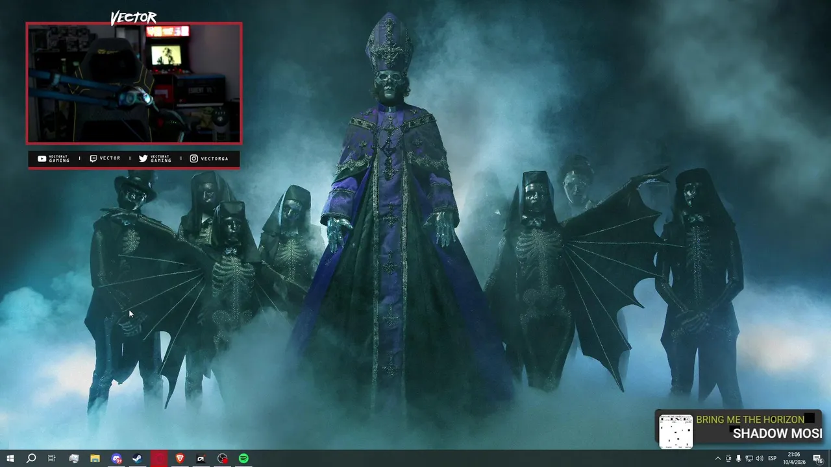Open the Windows Start menu
The image size is (831, 467).
10,459
